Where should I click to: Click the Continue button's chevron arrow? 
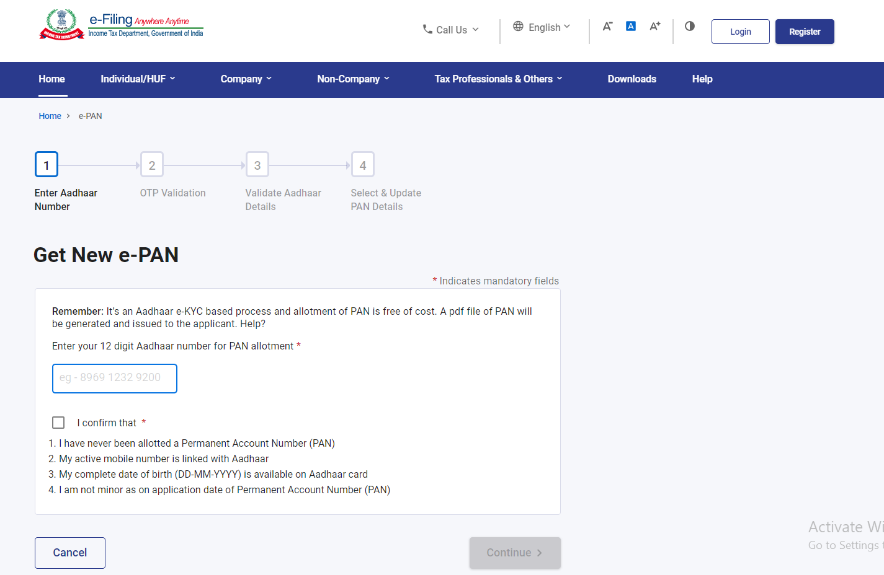pyautogui.click(x=540, y=553)
